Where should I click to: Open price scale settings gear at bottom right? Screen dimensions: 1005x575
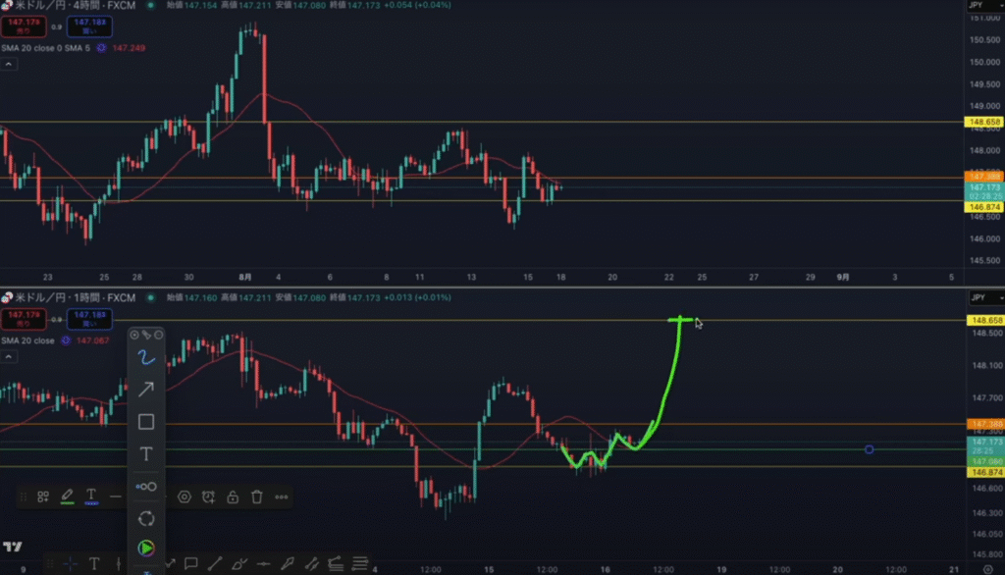tap(987, 569)
